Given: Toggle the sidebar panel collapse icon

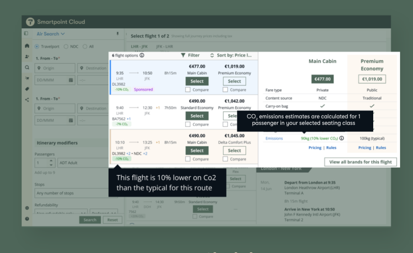Looking at the screenshot, I should pyautogui.click(x=26, y=34).
